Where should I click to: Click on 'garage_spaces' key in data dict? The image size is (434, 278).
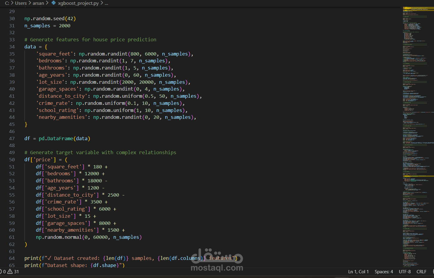pos(57,89)
